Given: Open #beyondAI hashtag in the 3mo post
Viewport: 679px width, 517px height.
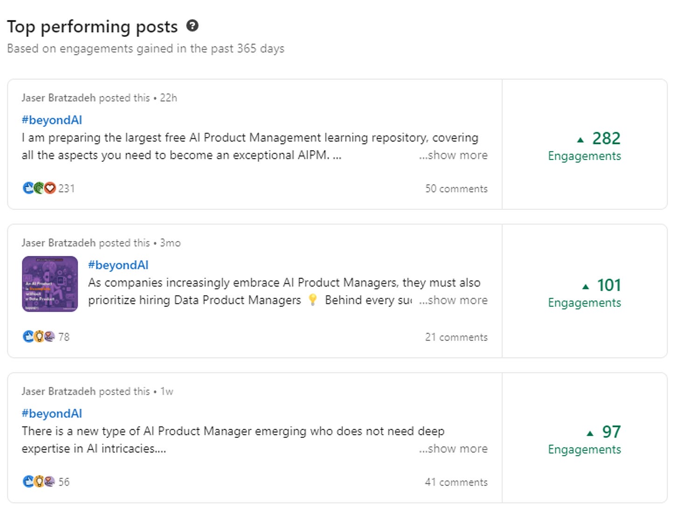Looking at the screenshot, I should (x=118, y=265).
